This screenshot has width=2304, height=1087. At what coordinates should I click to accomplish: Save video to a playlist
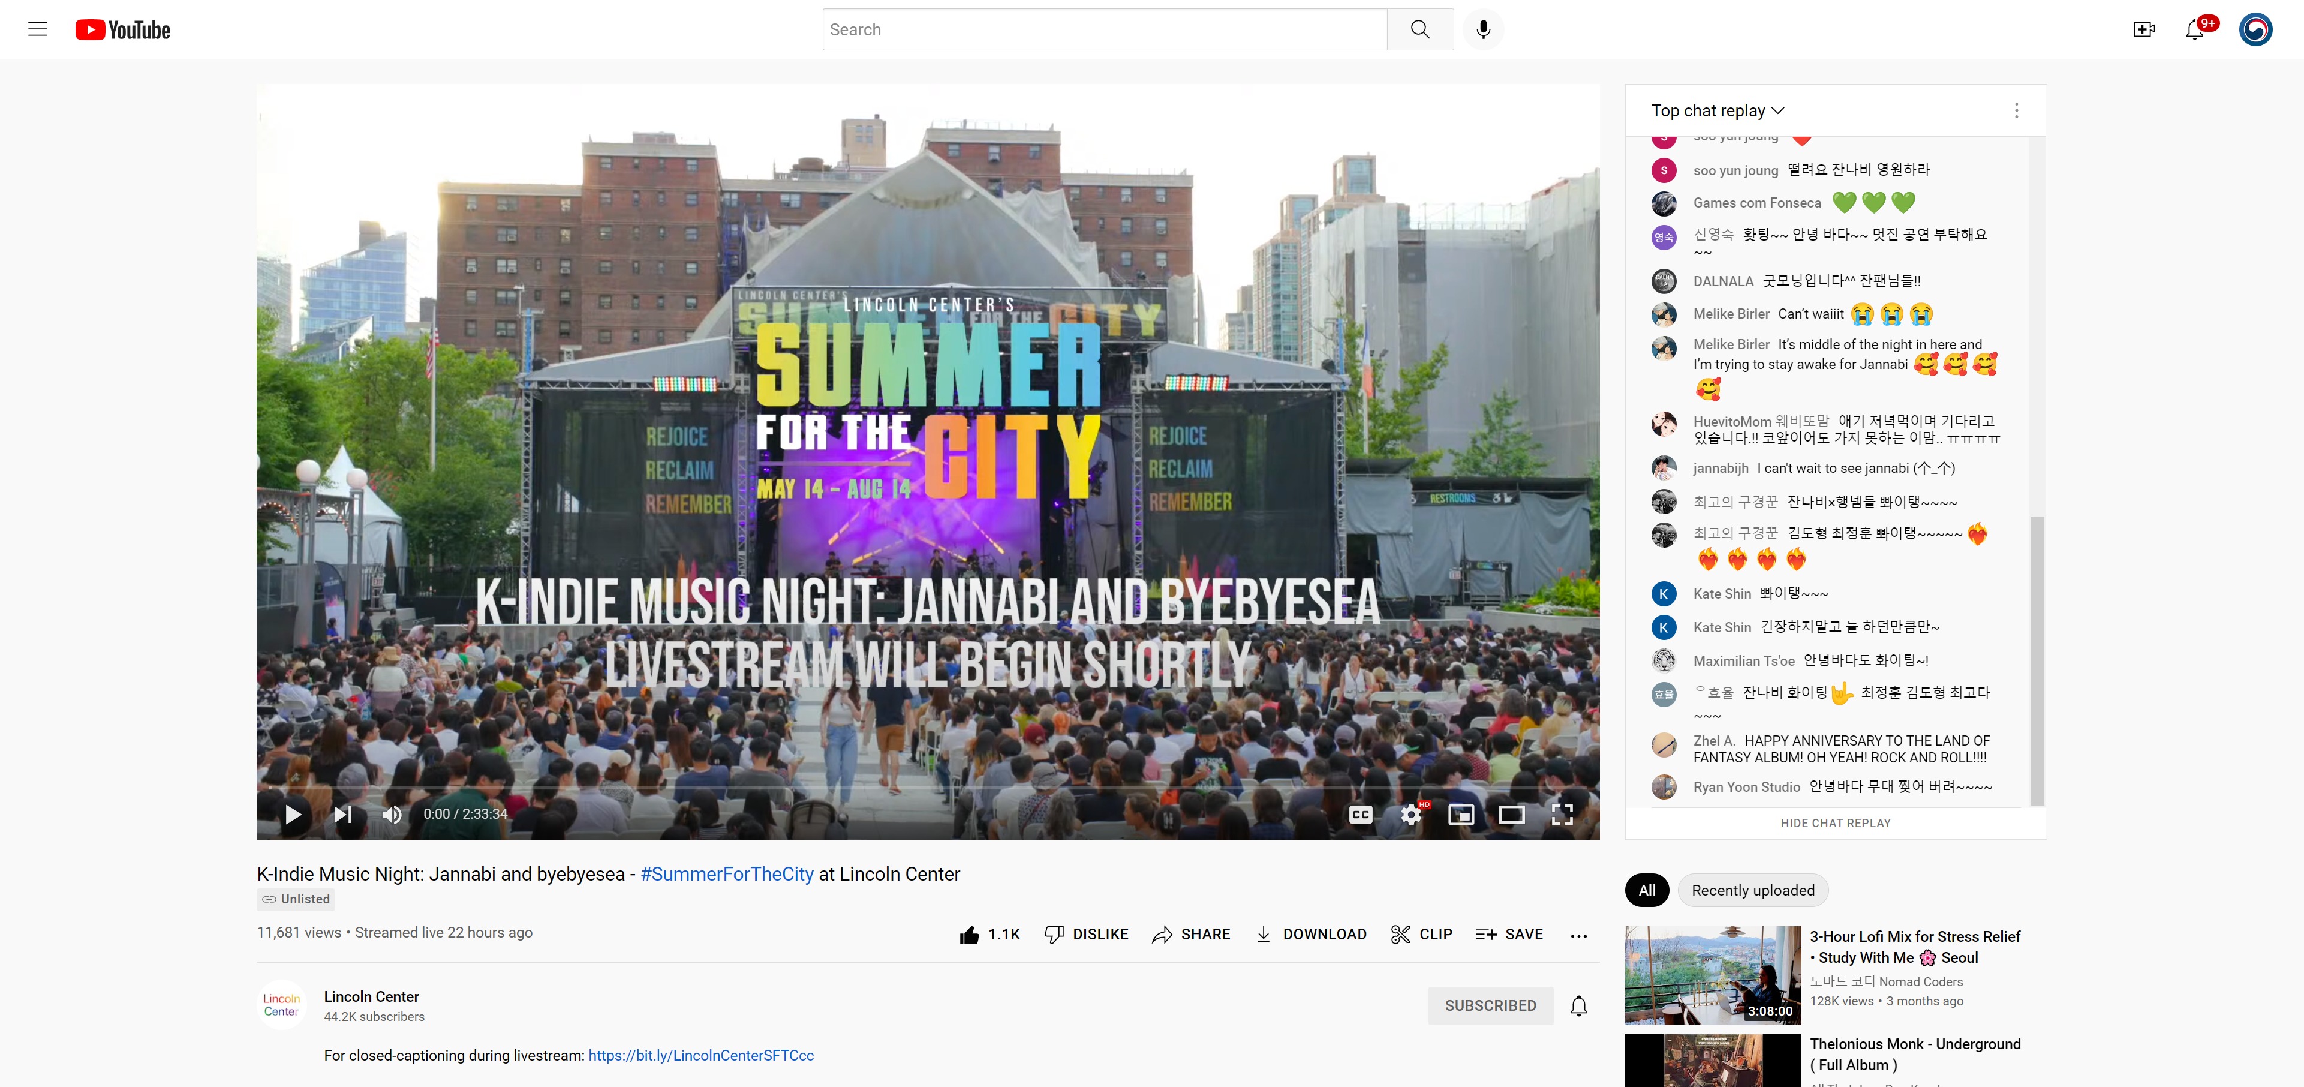pyautogui.click(x=1510, y=935)
